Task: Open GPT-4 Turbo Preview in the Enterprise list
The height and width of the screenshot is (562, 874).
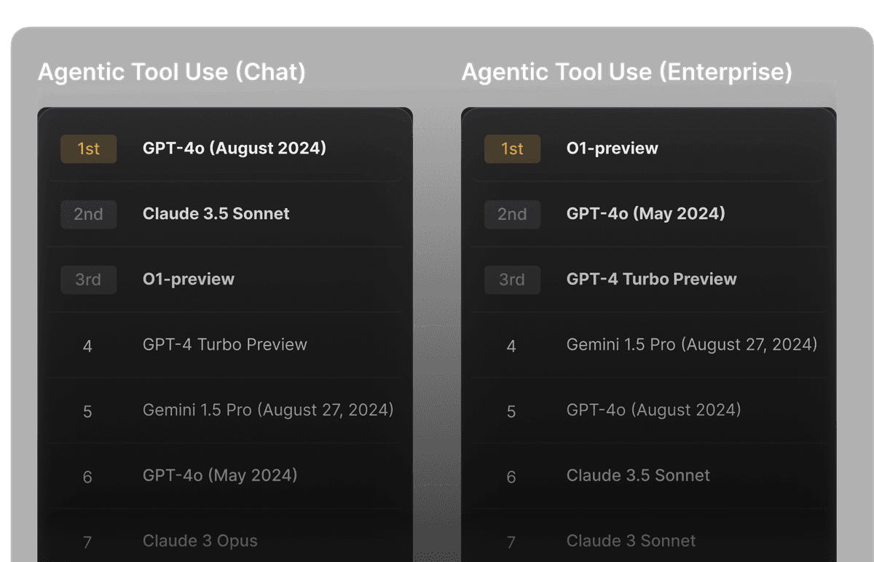Action: [x=651, y=280]
